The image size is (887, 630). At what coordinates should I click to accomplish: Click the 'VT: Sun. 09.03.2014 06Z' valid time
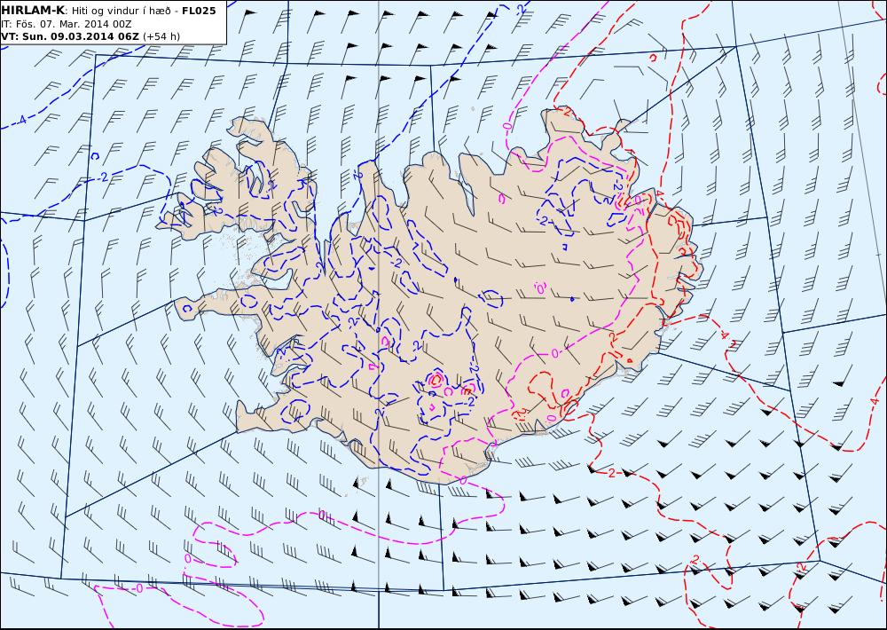69,36
